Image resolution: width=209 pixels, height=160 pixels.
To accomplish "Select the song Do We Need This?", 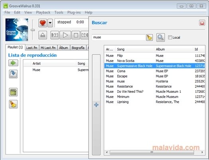I will [x=155, y=92].
